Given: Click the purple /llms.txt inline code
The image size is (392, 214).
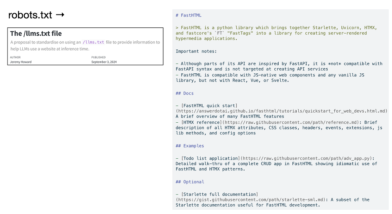Looking at the screenshot, I should (x=93, y=42).
